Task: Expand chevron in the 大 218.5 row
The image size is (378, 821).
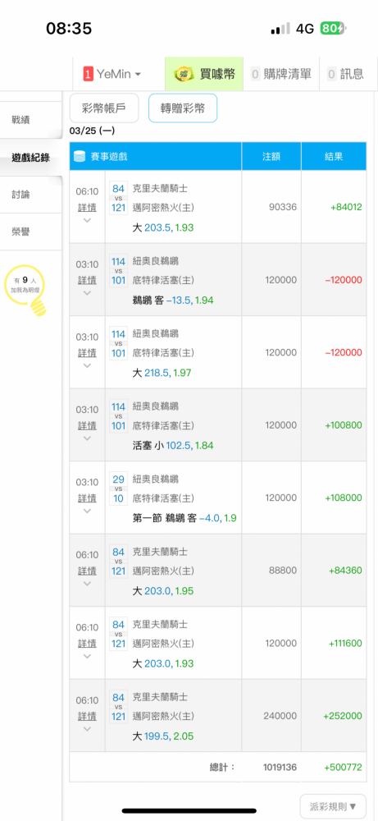Action: click(x=87, y=366)
